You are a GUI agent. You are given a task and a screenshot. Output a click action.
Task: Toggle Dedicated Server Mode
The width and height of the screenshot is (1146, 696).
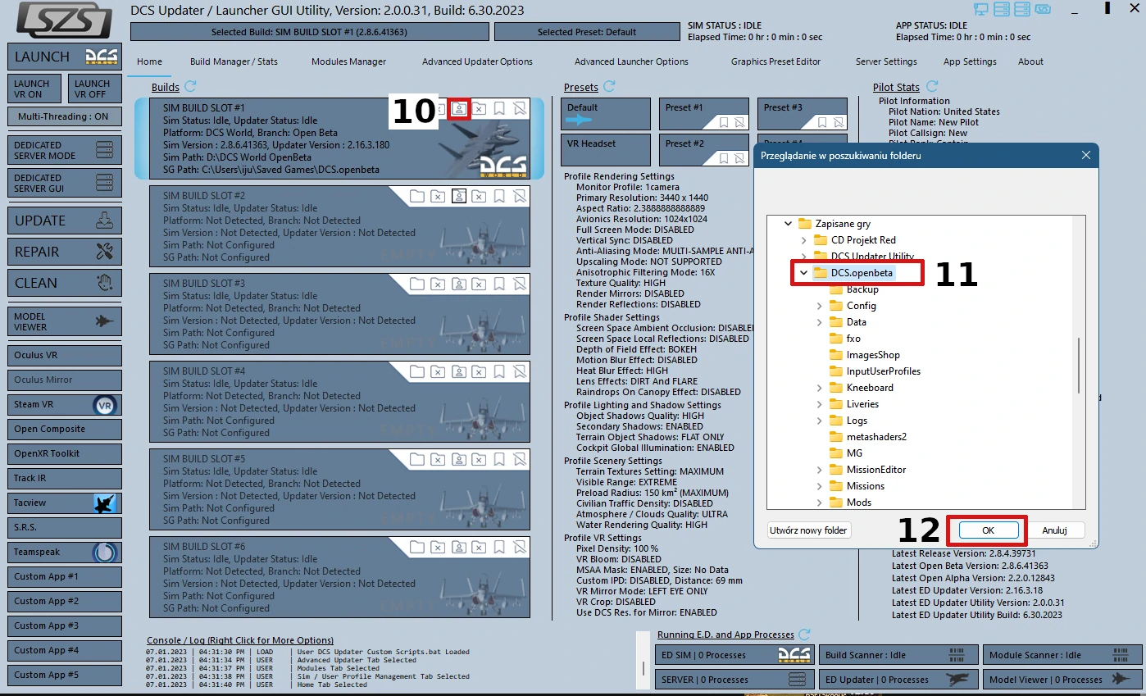click(x=65, y=150)
